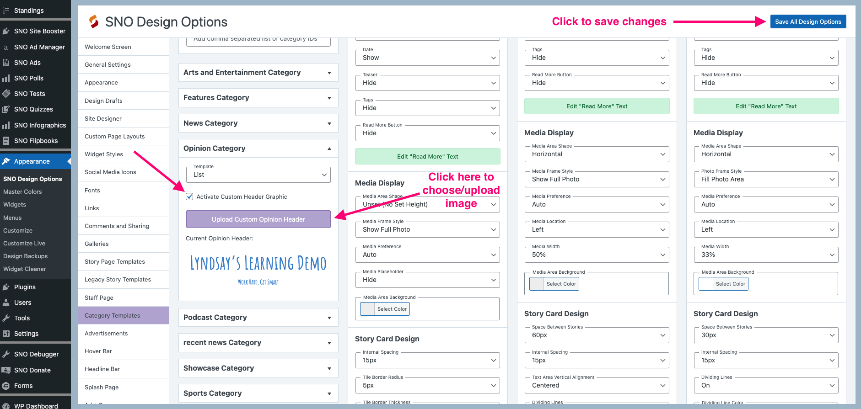Image resolution: width=861 pixels, height=409 pixels.
Task: Click Upload Custom Opinion Header button
Action: point(258,219)
